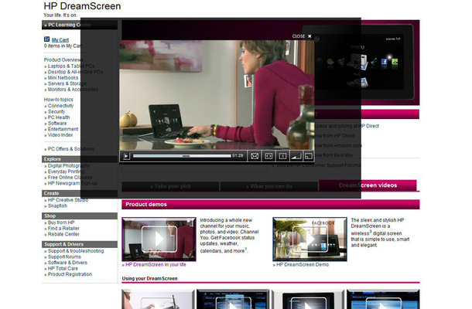472x309 pixels.
Task: Play the HP DreamScreen Demo thumbnail
Action: [x=310, y=239]
